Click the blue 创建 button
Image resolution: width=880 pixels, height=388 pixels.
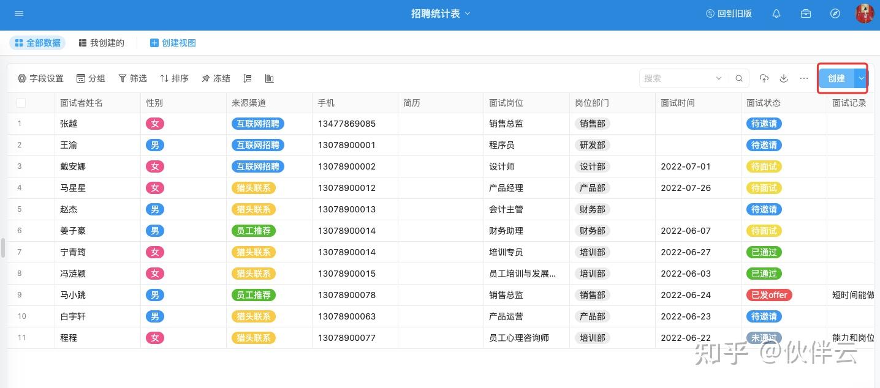pyautogui.click(x=836, y=78)
